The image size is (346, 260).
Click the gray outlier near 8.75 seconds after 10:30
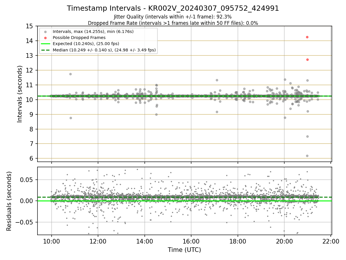tap(71, 118)
